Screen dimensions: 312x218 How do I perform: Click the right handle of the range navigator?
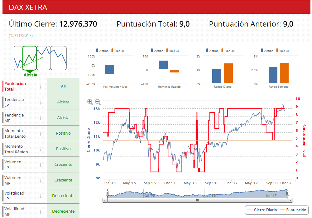(x=288, y=193)
